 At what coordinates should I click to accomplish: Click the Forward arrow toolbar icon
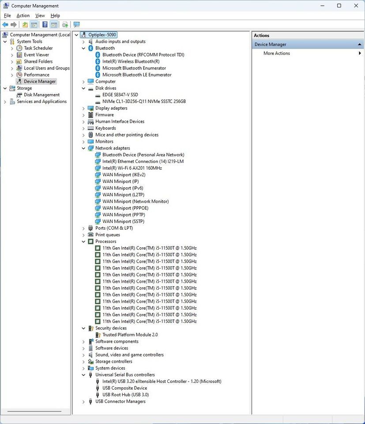coord(14,25)
